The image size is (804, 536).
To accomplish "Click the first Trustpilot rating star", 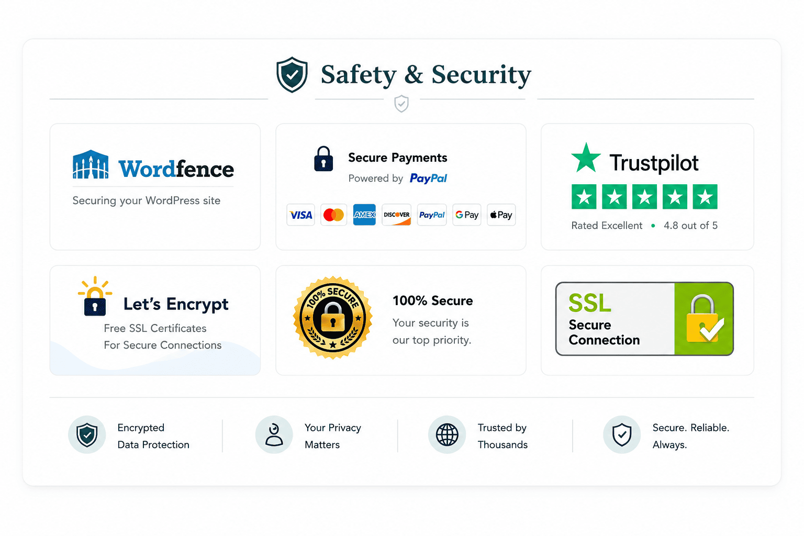I will point(584,197).
